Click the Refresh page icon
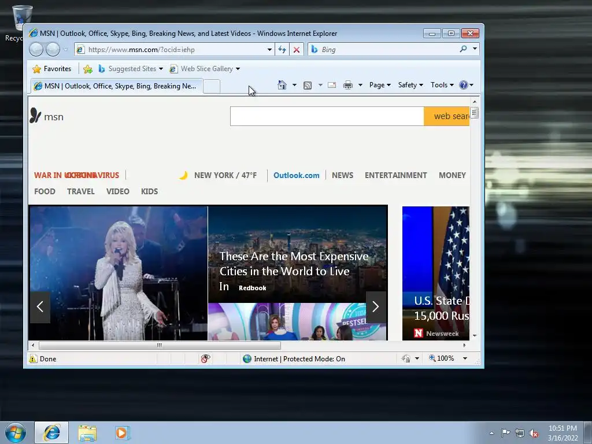Viewport: 592px width, 444px height. tap(282, 50)
